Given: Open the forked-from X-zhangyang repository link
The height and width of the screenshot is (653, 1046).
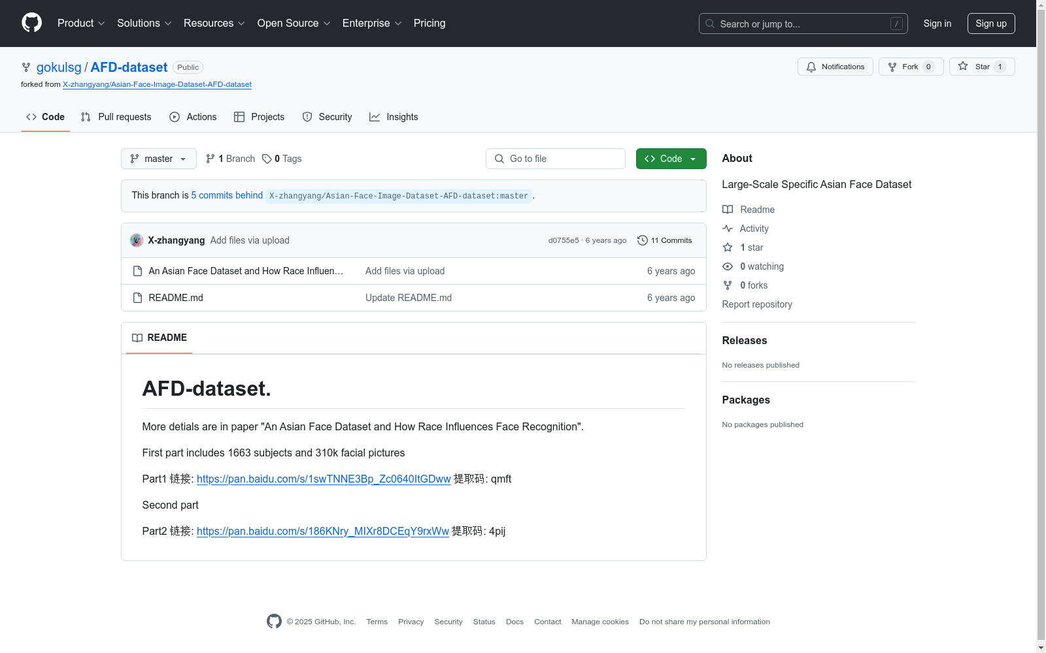Looking at the screenshot, I should coord(157,84).
